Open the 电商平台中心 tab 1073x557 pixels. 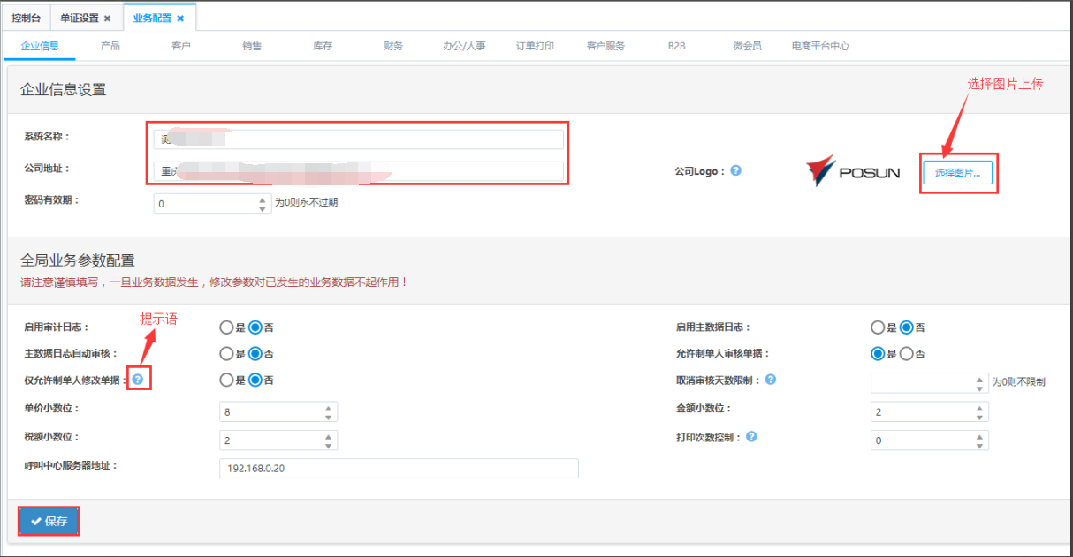tap(820, 46)
